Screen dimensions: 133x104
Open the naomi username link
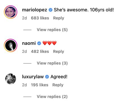(x=29, y=43)
